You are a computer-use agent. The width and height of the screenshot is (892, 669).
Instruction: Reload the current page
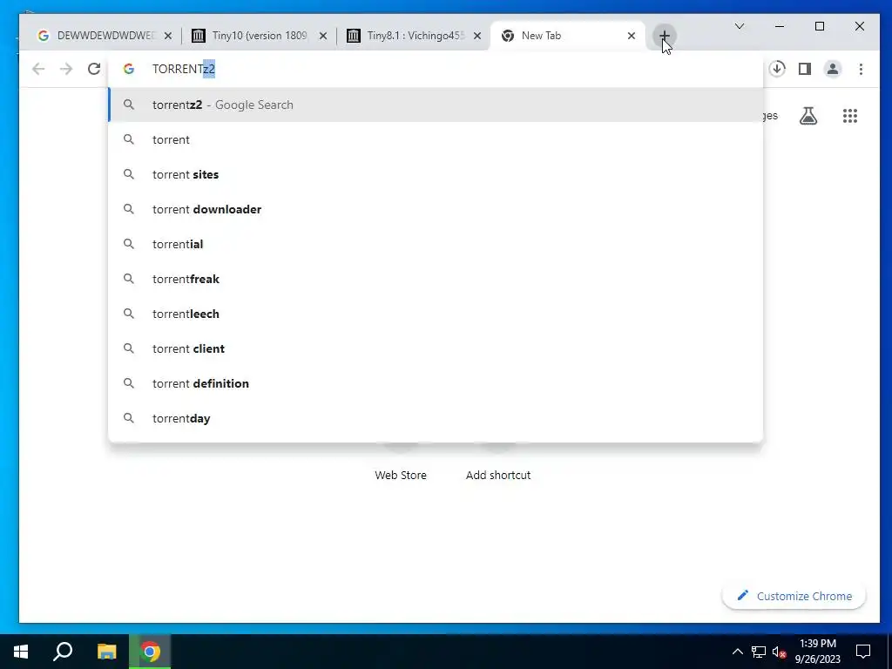coord(94,69)
